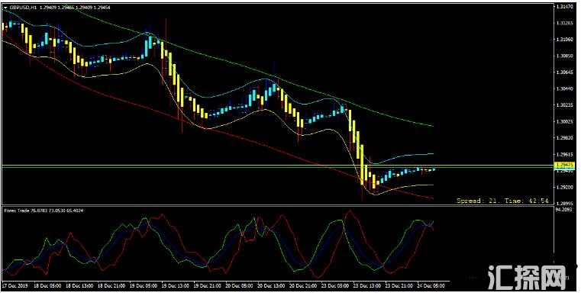Click the 20 Dec 21:00 time axis label

304,286
